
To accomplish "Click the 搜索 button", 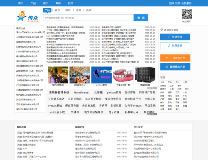I will (141, 18).
